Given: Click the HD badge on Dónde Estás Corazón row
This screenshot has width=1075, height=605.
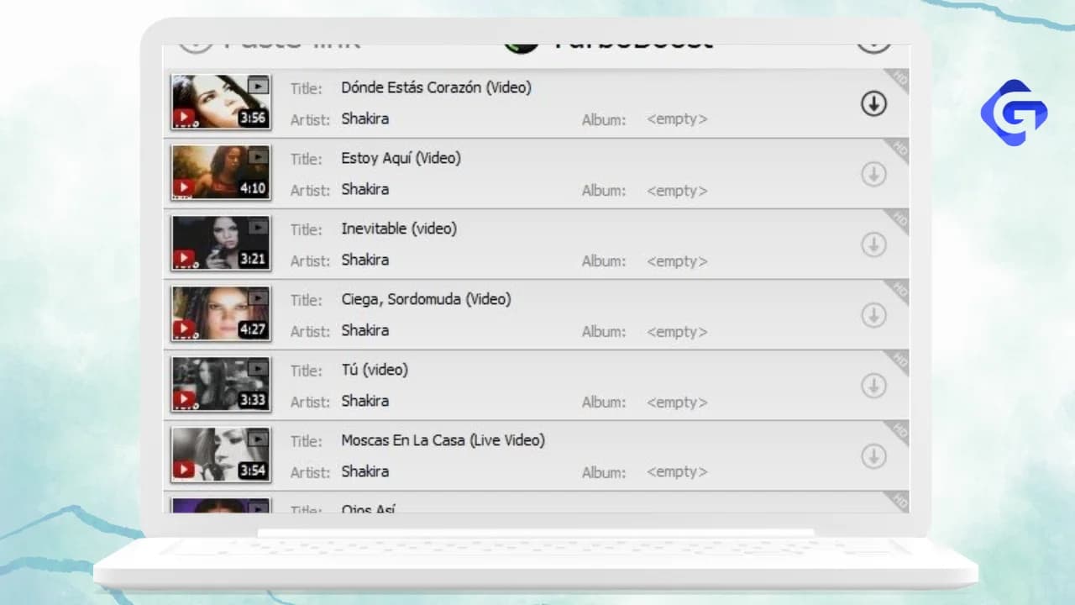Looking at the screenshot, I should coord(899,80).
